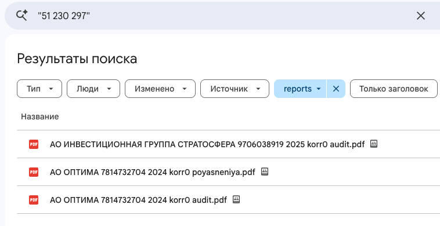Open the Источник filter dropdown
The height and width of the screenshot is (226, 440).
(235, 89)
